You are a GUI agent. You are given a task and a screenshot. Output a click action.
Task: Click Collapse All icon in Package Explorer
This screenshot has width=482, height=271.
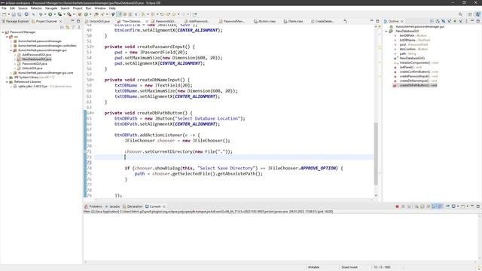tap(62, 27)
